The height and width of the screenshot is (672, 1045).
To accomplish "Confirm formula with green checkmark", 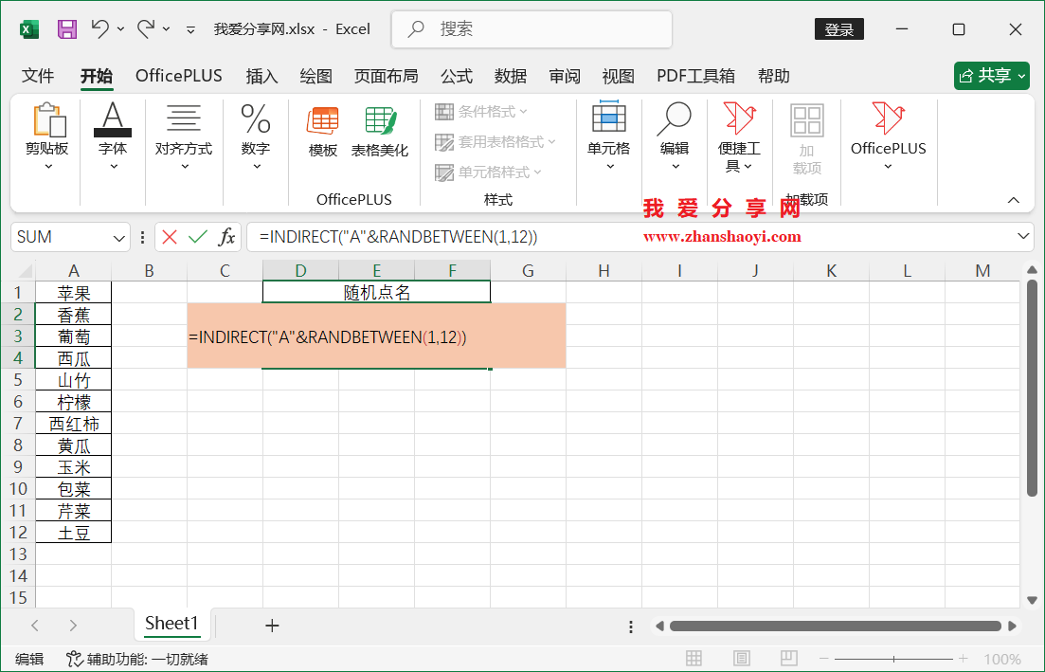I will (198, 237).
